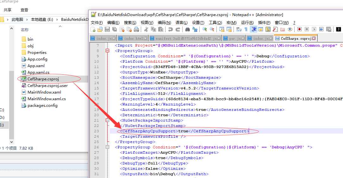The width and height of the screenshot is (343, 178).
Task: Toggle show all characters pilcrow icon
Action: (x=246, y=29)
